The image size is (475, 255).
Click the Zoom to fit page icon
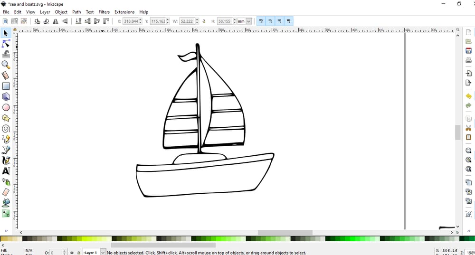[x=468, y=169]
